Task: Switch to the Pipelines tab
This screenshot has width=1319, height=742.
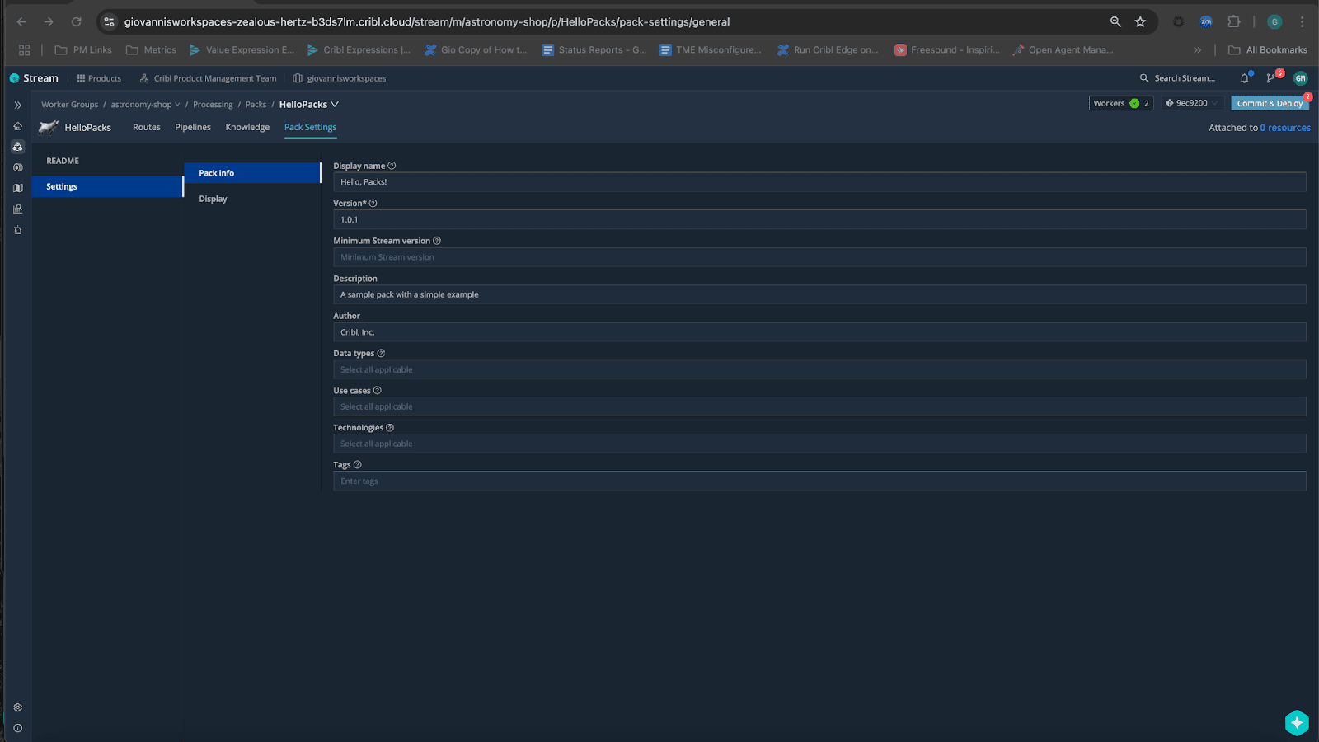Action: pos(193,127)
